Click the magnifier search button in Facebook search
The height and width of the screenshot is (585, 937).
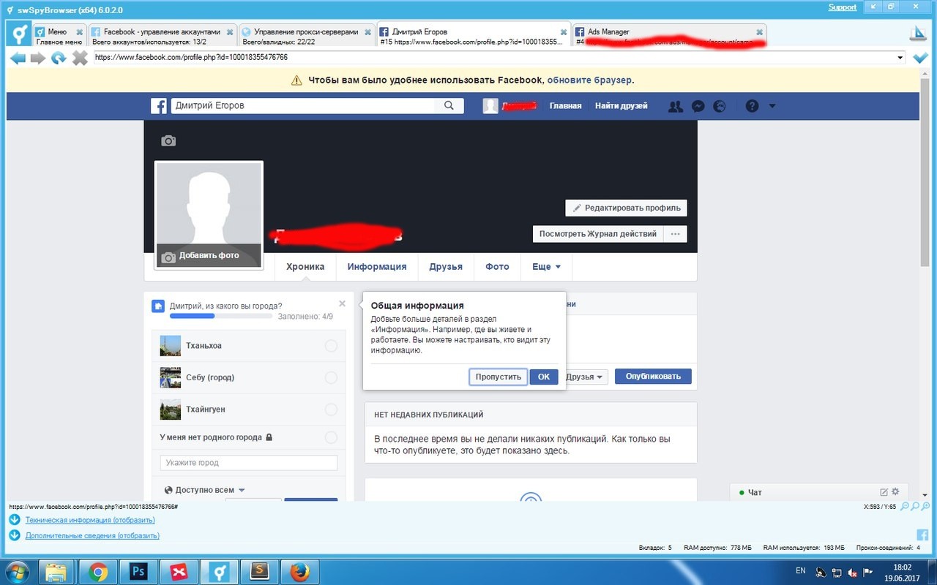pos(449,106)
